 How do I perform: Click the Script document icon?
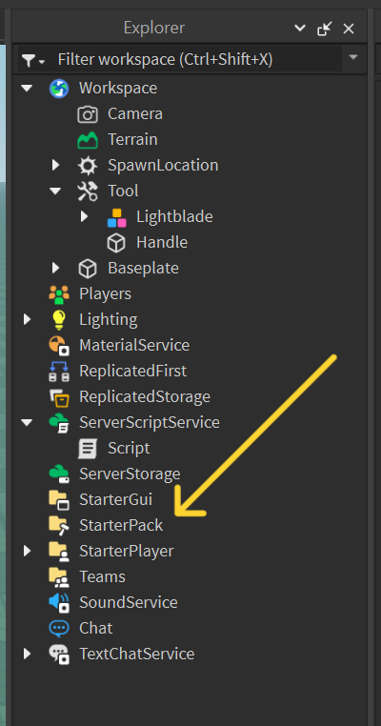tap(88, 448)
